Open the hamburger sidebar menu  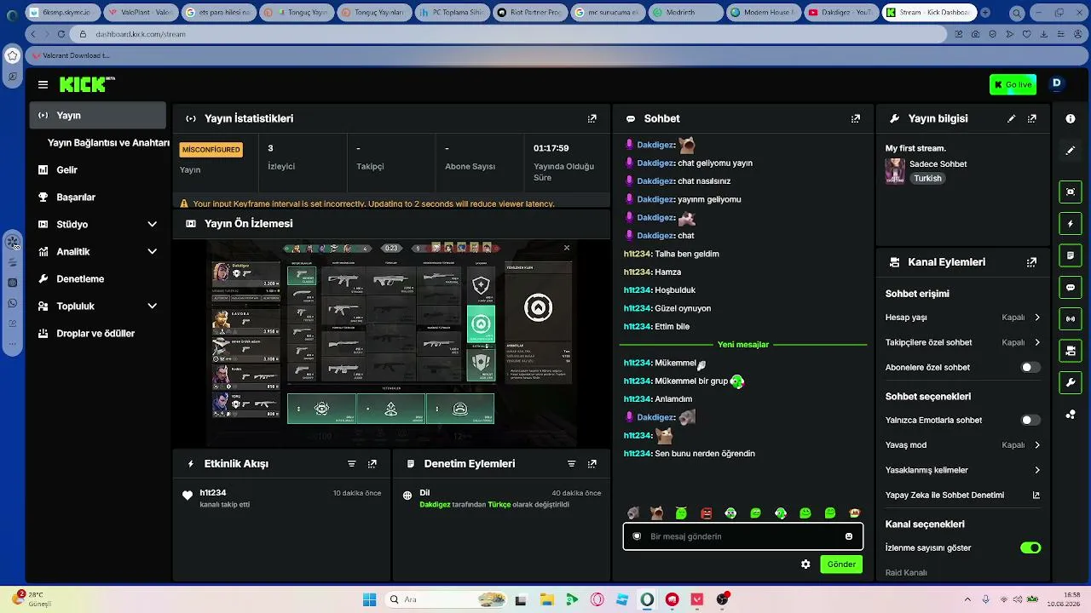[43, 84]
